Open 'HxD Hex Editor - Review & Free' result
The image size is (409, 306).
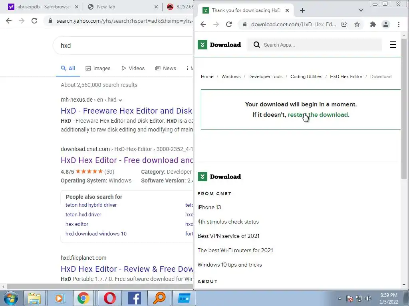tap(127, 269)
